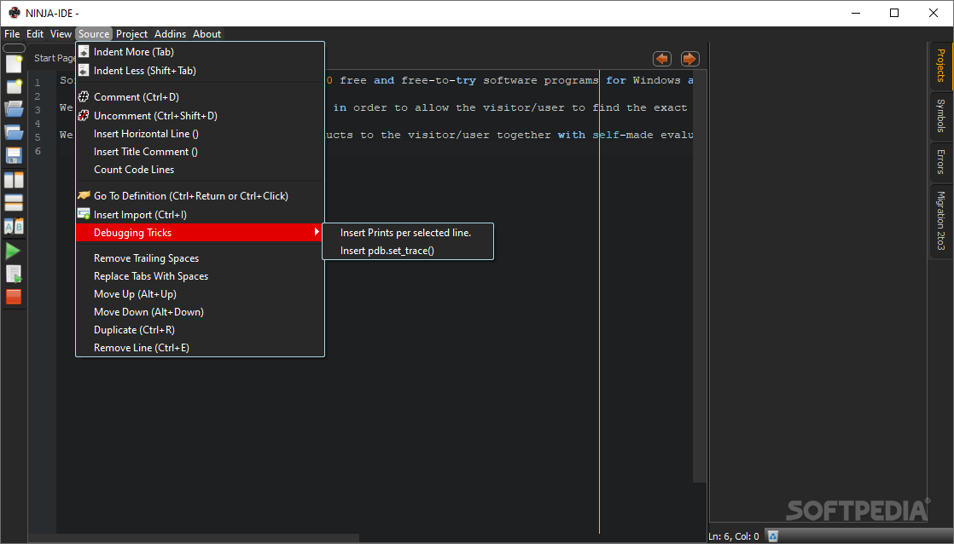The height and width of the screenshot is (544, 954).
Task: Open the About menu
Action: 207,34
